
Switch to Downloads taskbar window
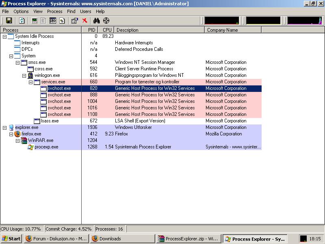pos(123,239)
